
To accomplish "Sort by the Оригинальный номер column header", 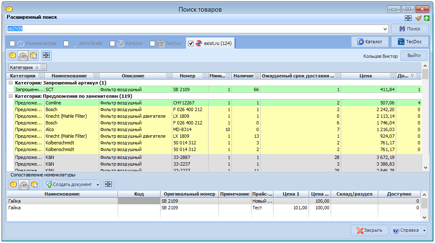I will pyautogui.click(x=189, y=194).
